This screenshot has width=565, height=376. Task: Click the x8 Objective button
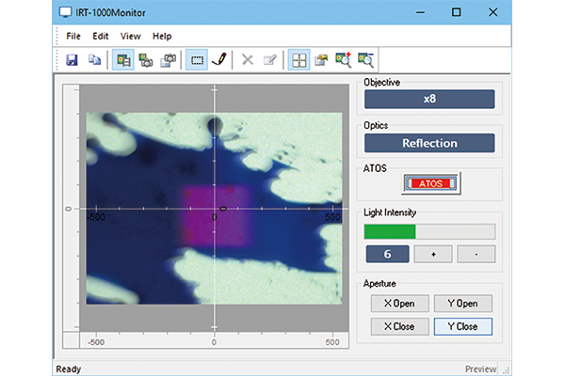429,99
